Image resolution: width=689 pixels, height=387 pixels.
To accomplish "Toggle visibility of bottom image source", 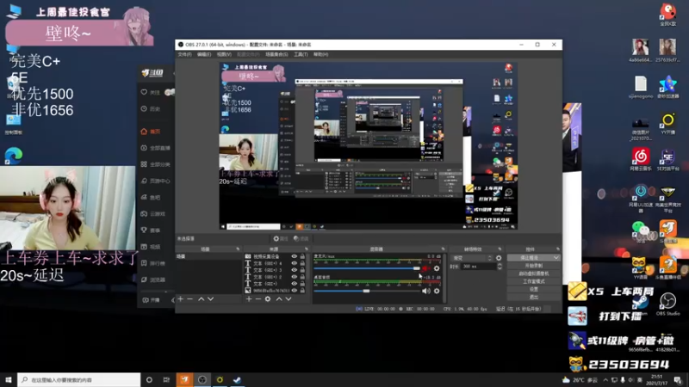I will point(294,291).
